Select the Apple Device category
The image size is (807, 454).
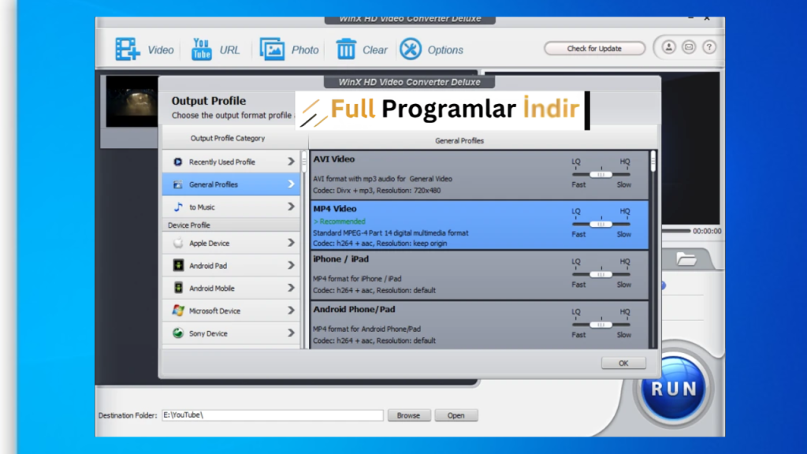point(231,243)
